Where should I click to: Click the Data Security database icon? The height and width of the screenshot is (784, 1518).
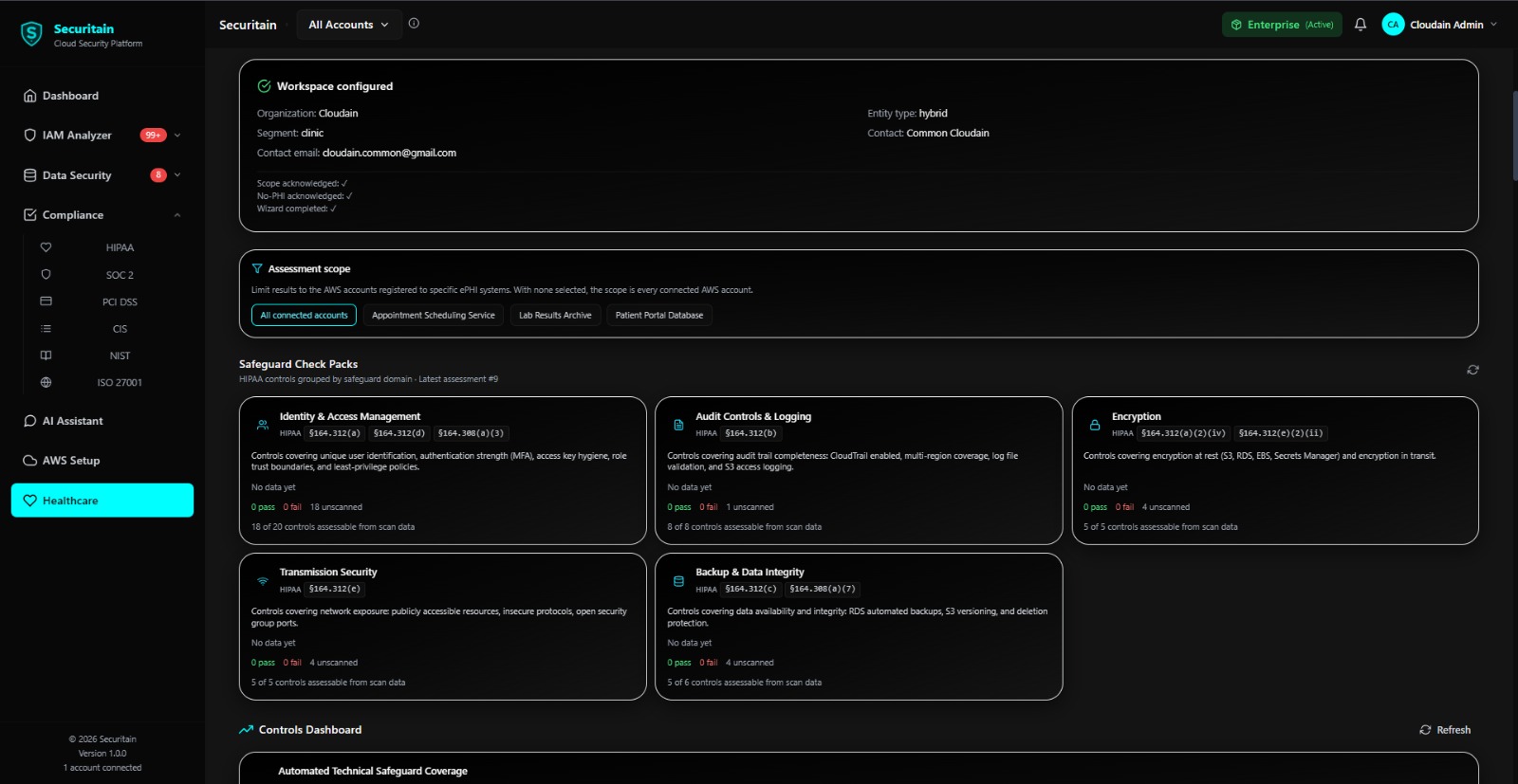click(30, 175)
